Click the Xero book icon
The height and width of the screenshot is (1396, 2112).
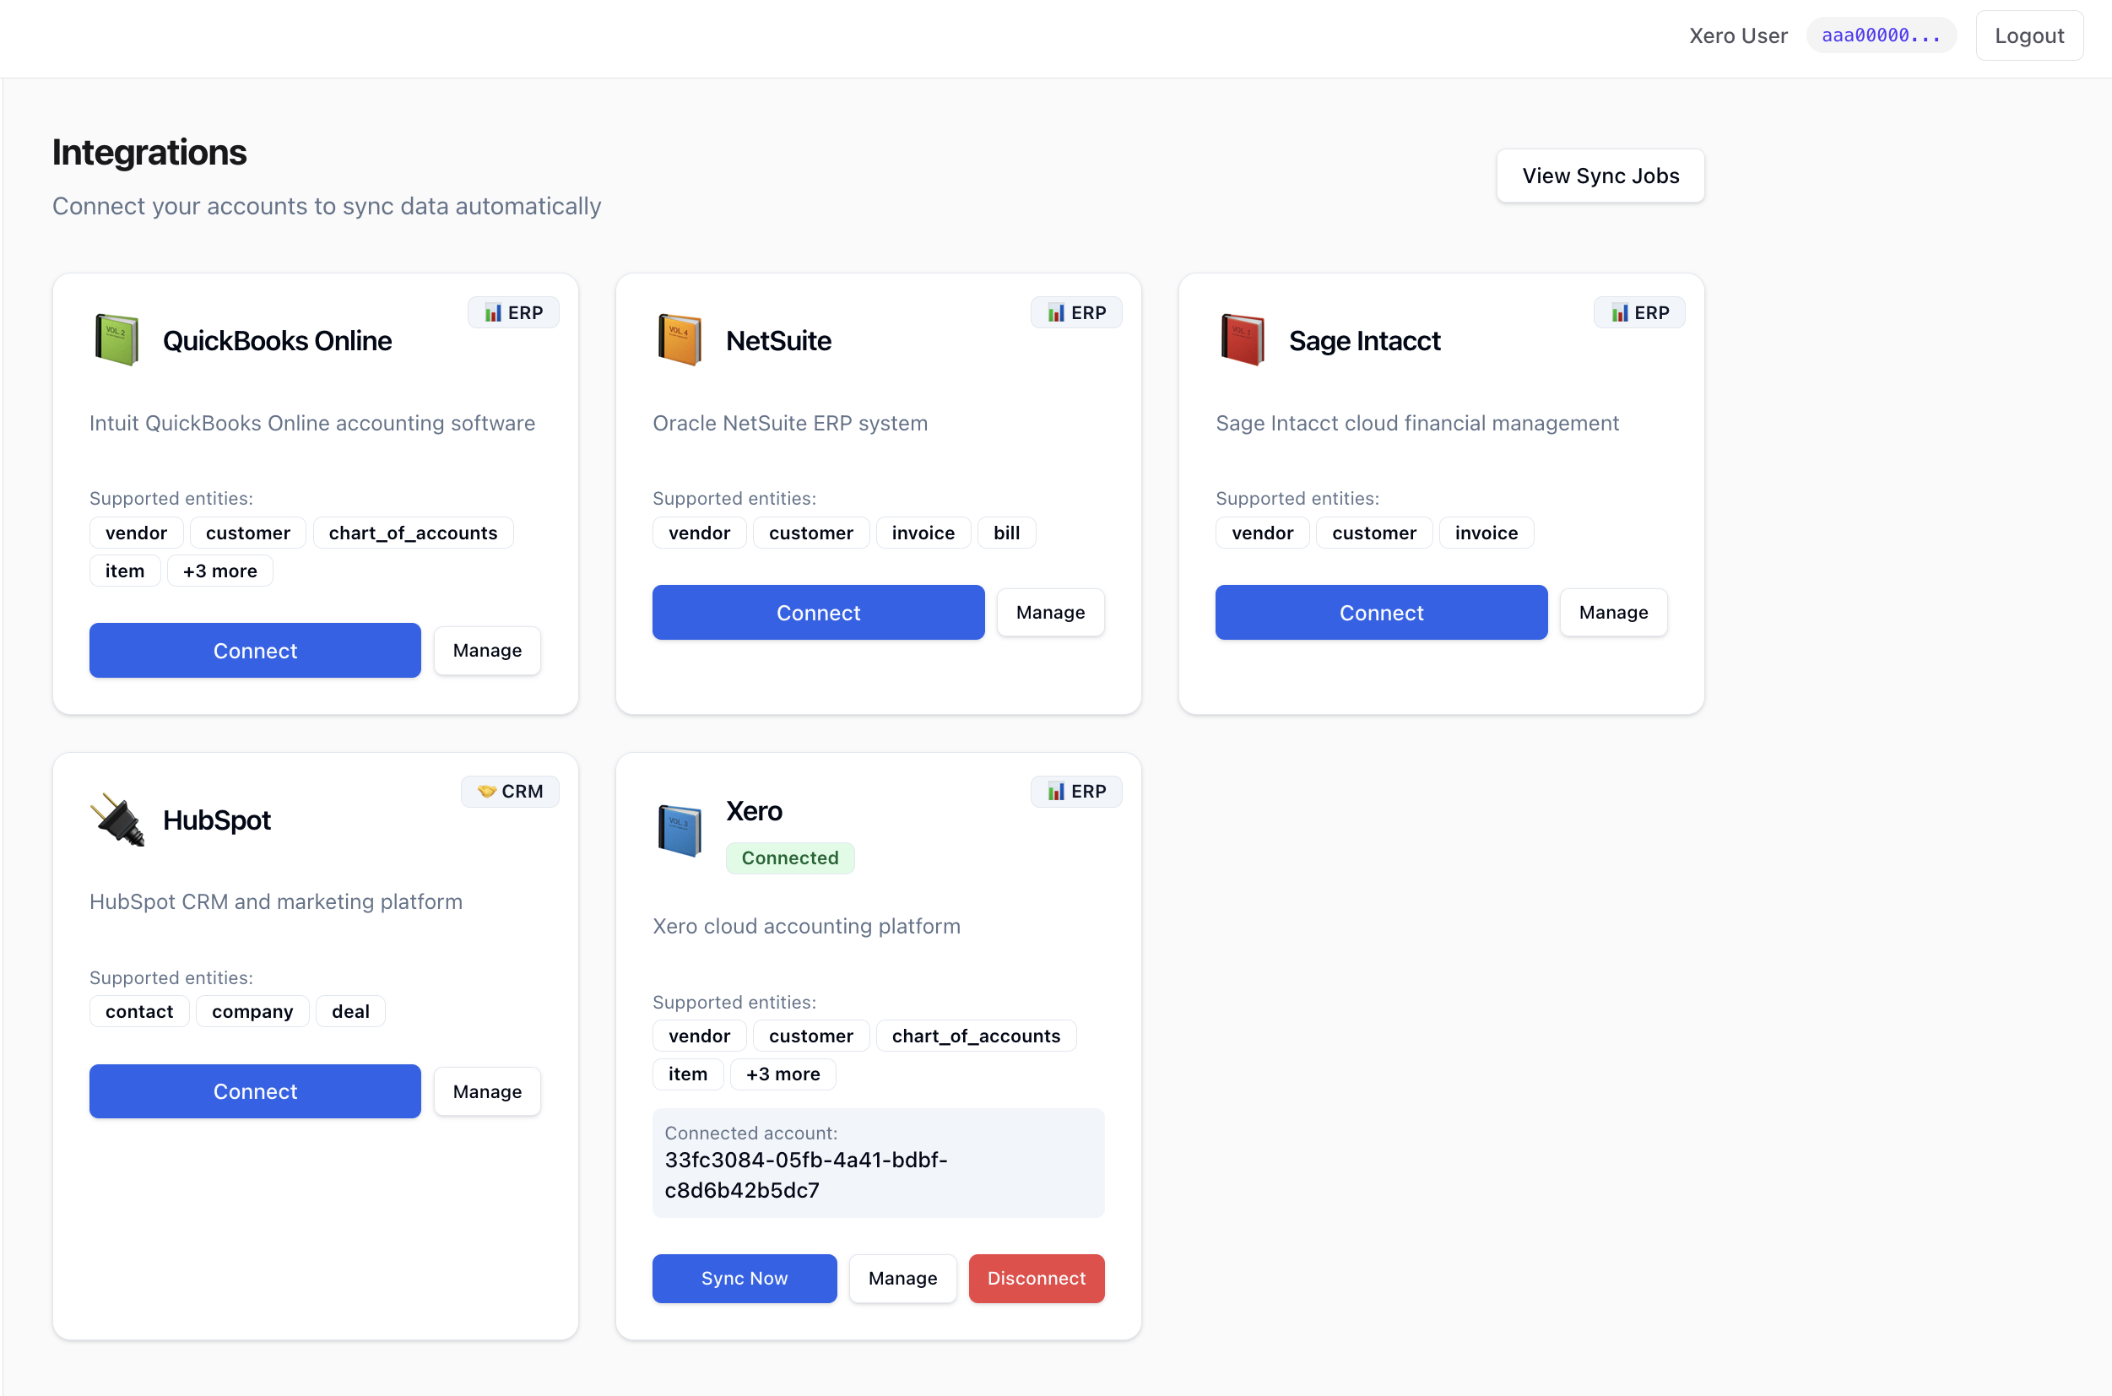(x=680, y=830)
